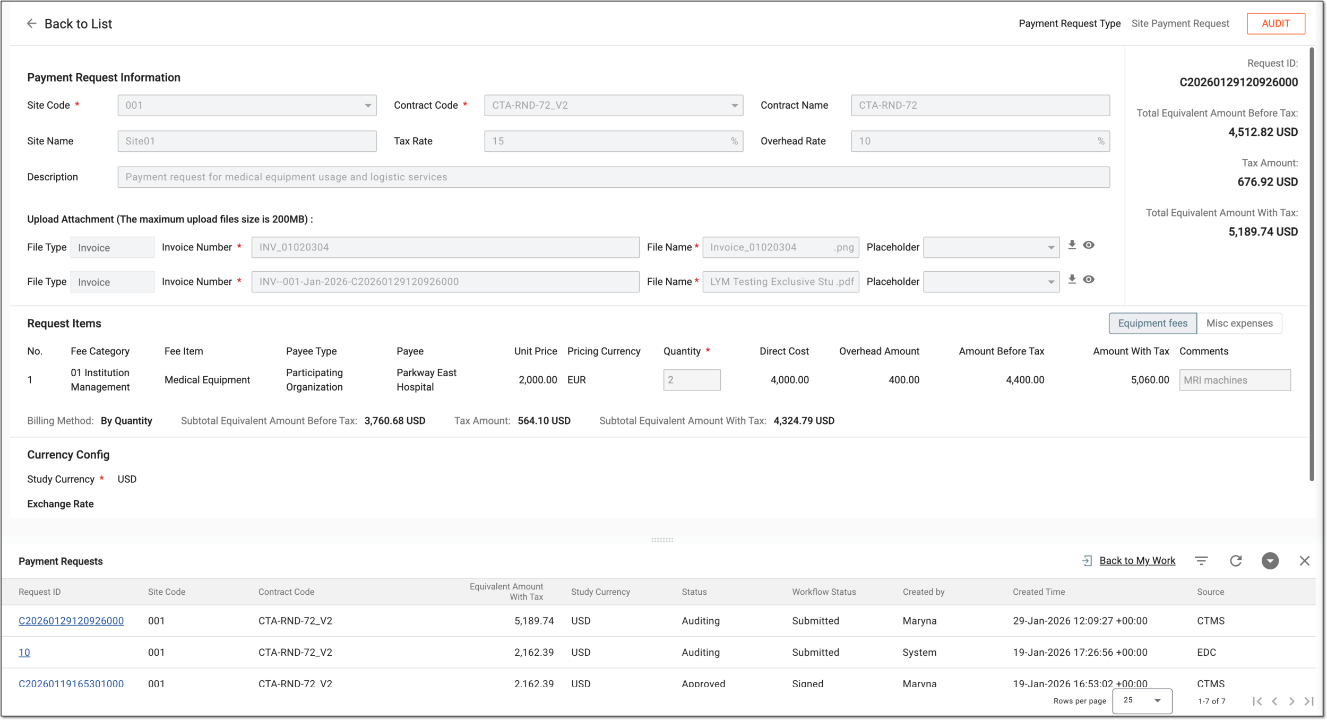Sort by the Workflow Status column header
Viewport: 1327px width, 720px height.
824,592
